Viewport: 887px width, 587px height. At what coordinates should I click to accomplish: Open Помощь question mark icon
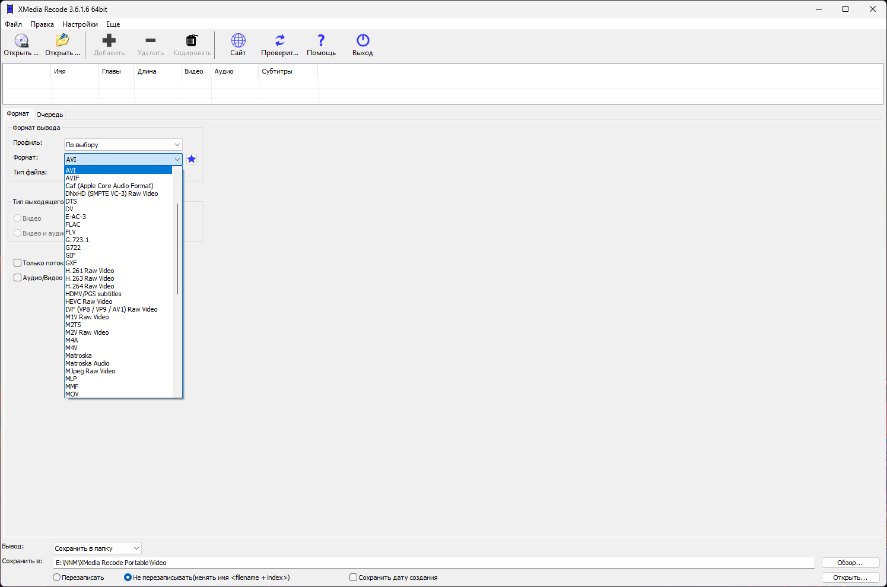pyautogui.click(x=321, y=45)
